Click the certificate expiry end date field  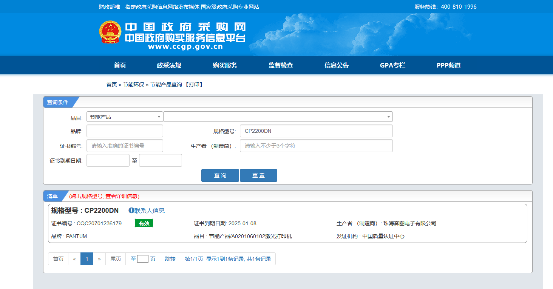[161, 160]
